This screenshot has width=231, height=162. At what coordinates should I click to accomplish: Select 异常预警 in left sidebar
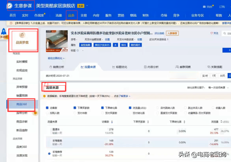point(22,87)
